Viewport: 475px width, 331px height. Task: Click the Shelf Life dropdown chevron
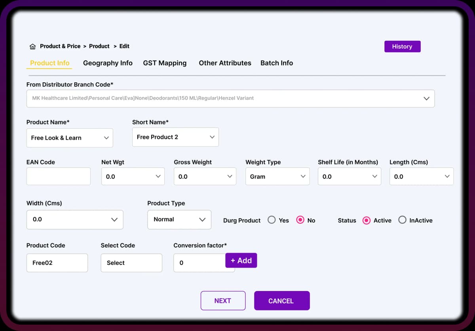pos(375,177)
